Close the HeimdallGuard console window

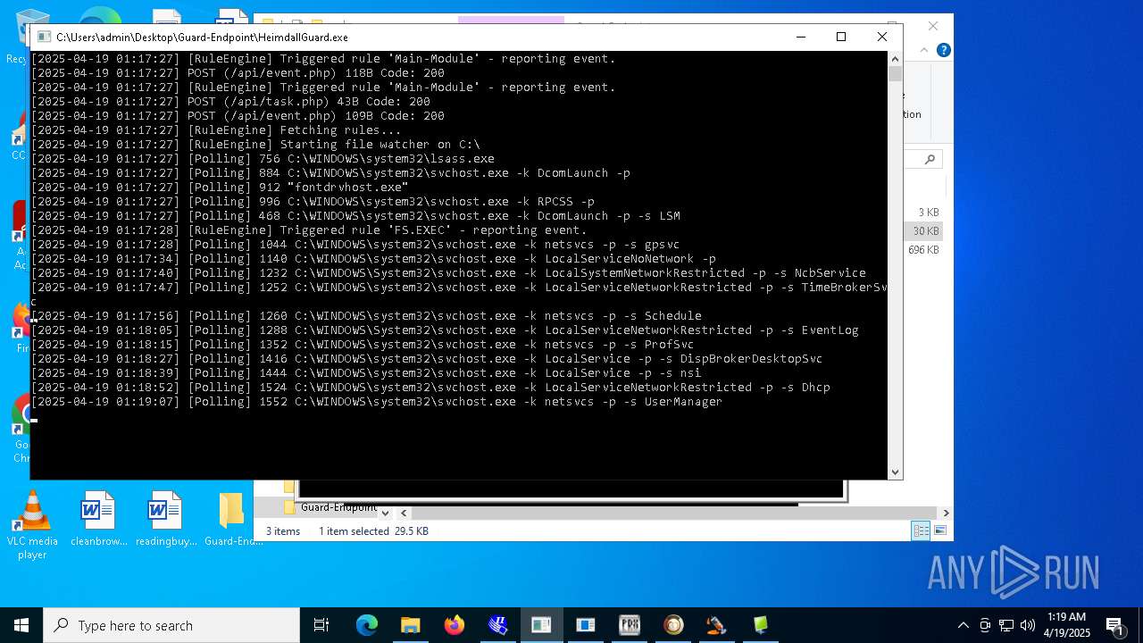point(882,37)
